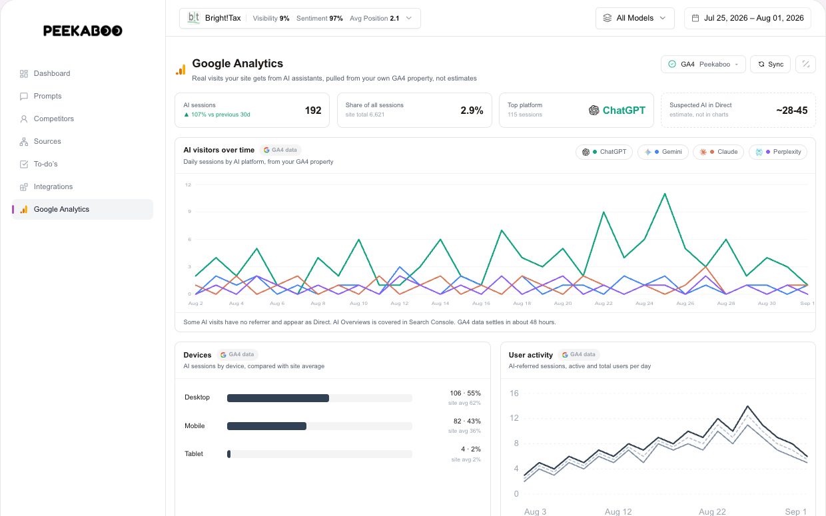Click the '4 · 2%' Tablet value
Viewport: 826px width, 516px height.
point(470,449)
